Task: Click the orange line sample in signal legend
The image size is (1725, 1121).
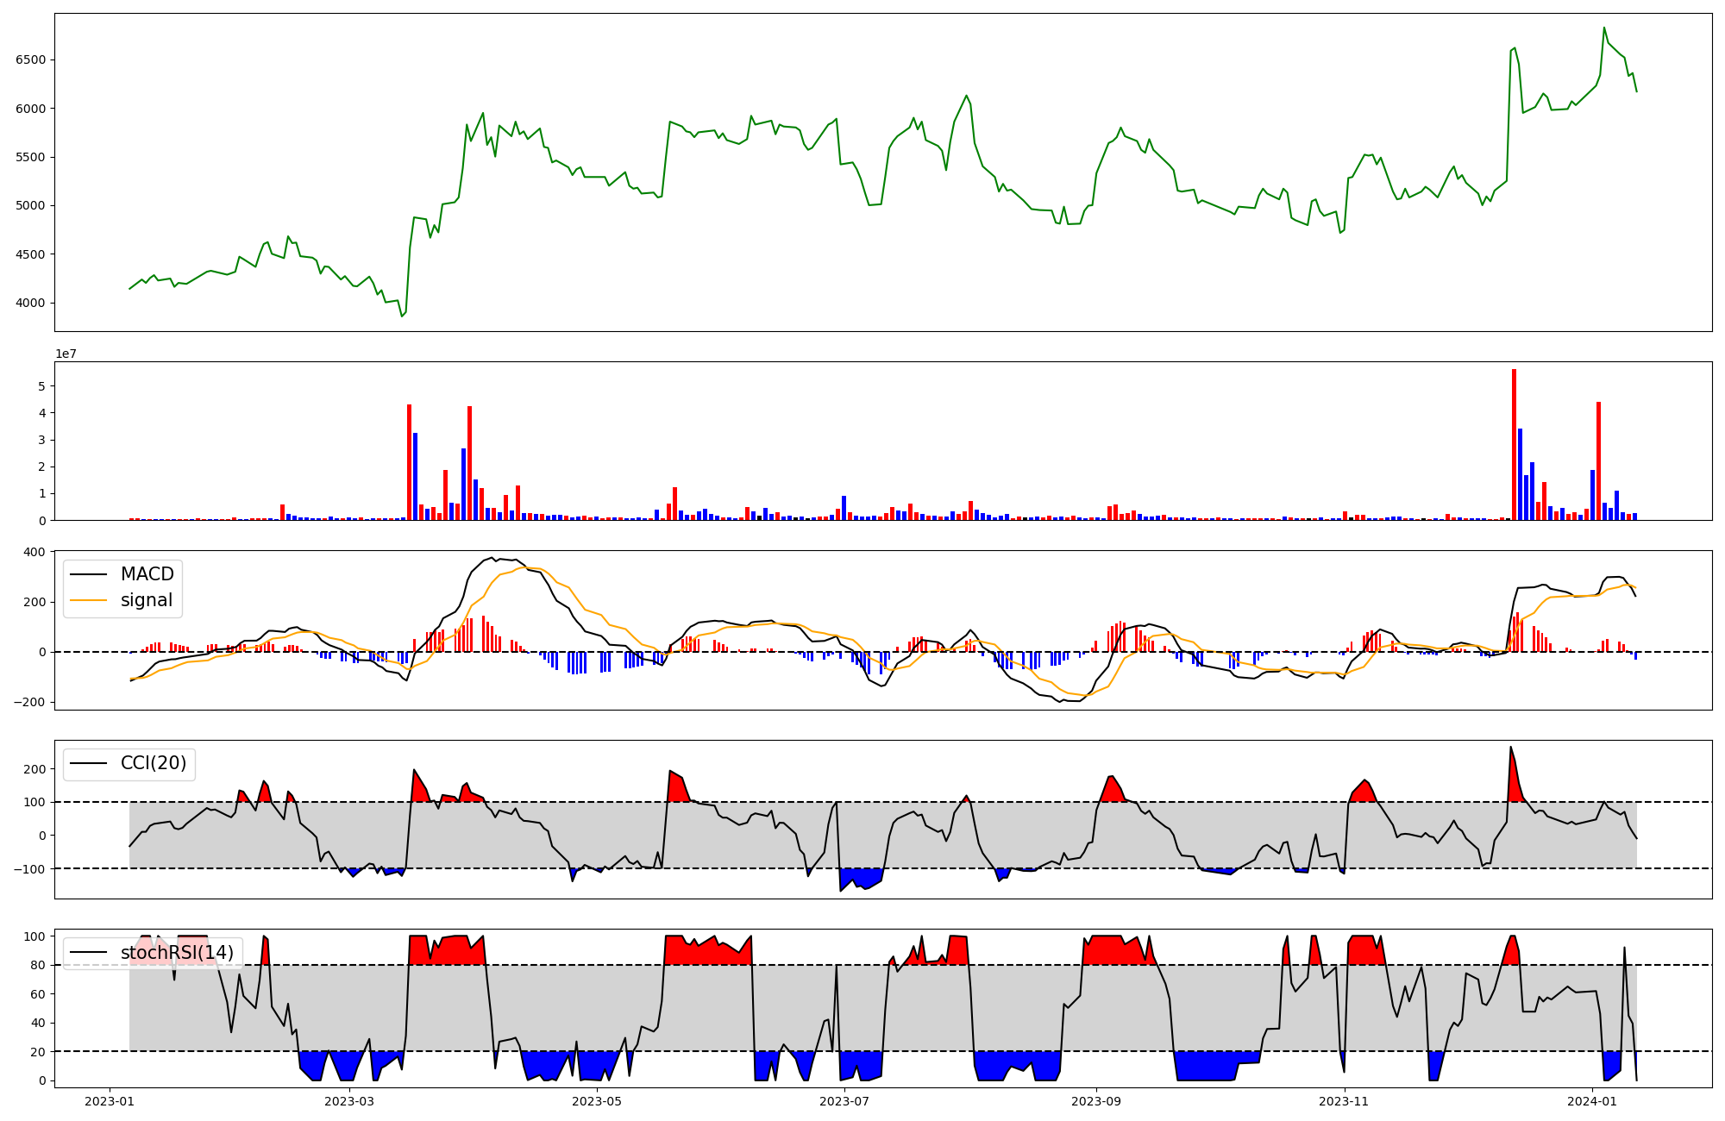Action: pyautogui.click(x=88, y=600)
